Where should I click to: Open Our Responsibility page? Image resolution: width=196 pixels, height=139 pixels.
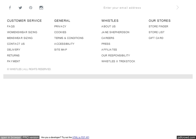116,55
